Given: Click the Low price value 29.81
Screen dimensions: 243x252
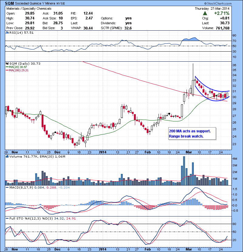Looking at the screenshot, I should tap(30, 23).
